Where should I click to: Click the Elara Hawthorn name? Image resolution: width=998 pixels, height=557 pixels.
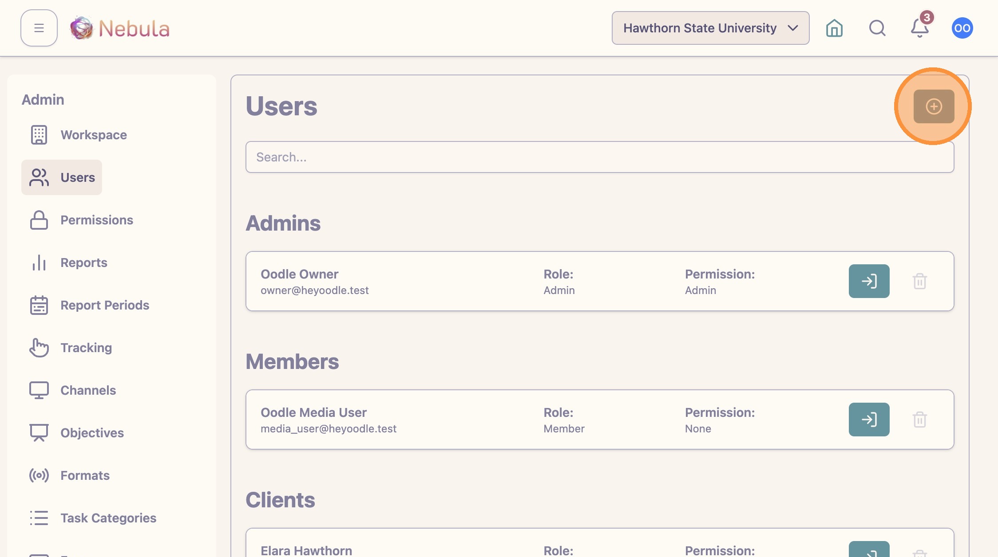tap(306, 550)
